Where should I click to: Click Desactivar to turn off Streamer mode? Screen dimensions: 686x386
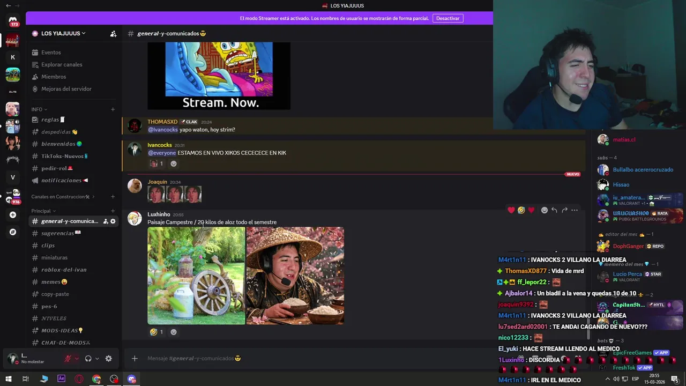pyautogui.click(x=448, y=18)
